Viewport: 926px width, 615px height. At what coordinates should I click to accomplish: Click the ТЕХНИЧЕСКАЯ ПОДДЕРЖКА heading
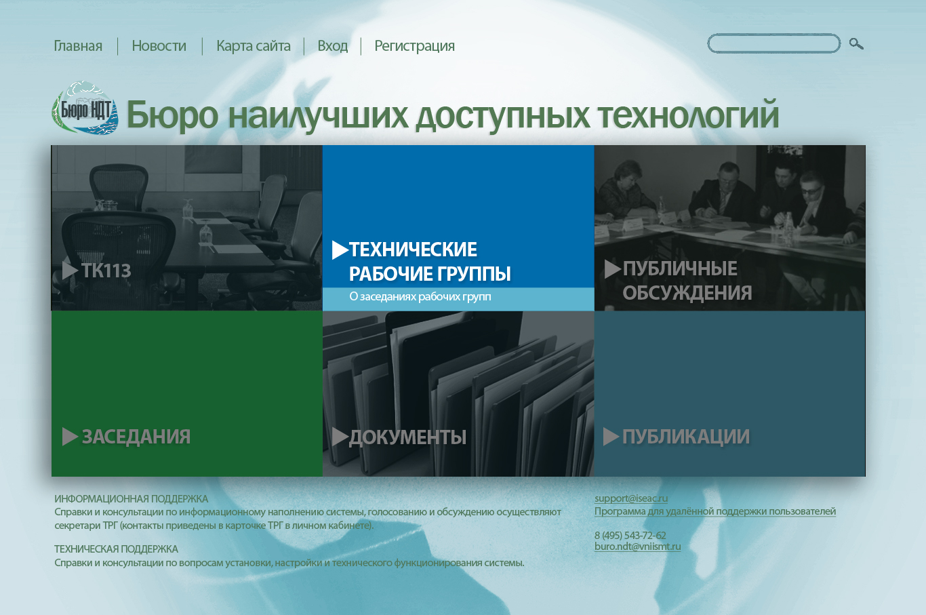[x=117, y=549]
